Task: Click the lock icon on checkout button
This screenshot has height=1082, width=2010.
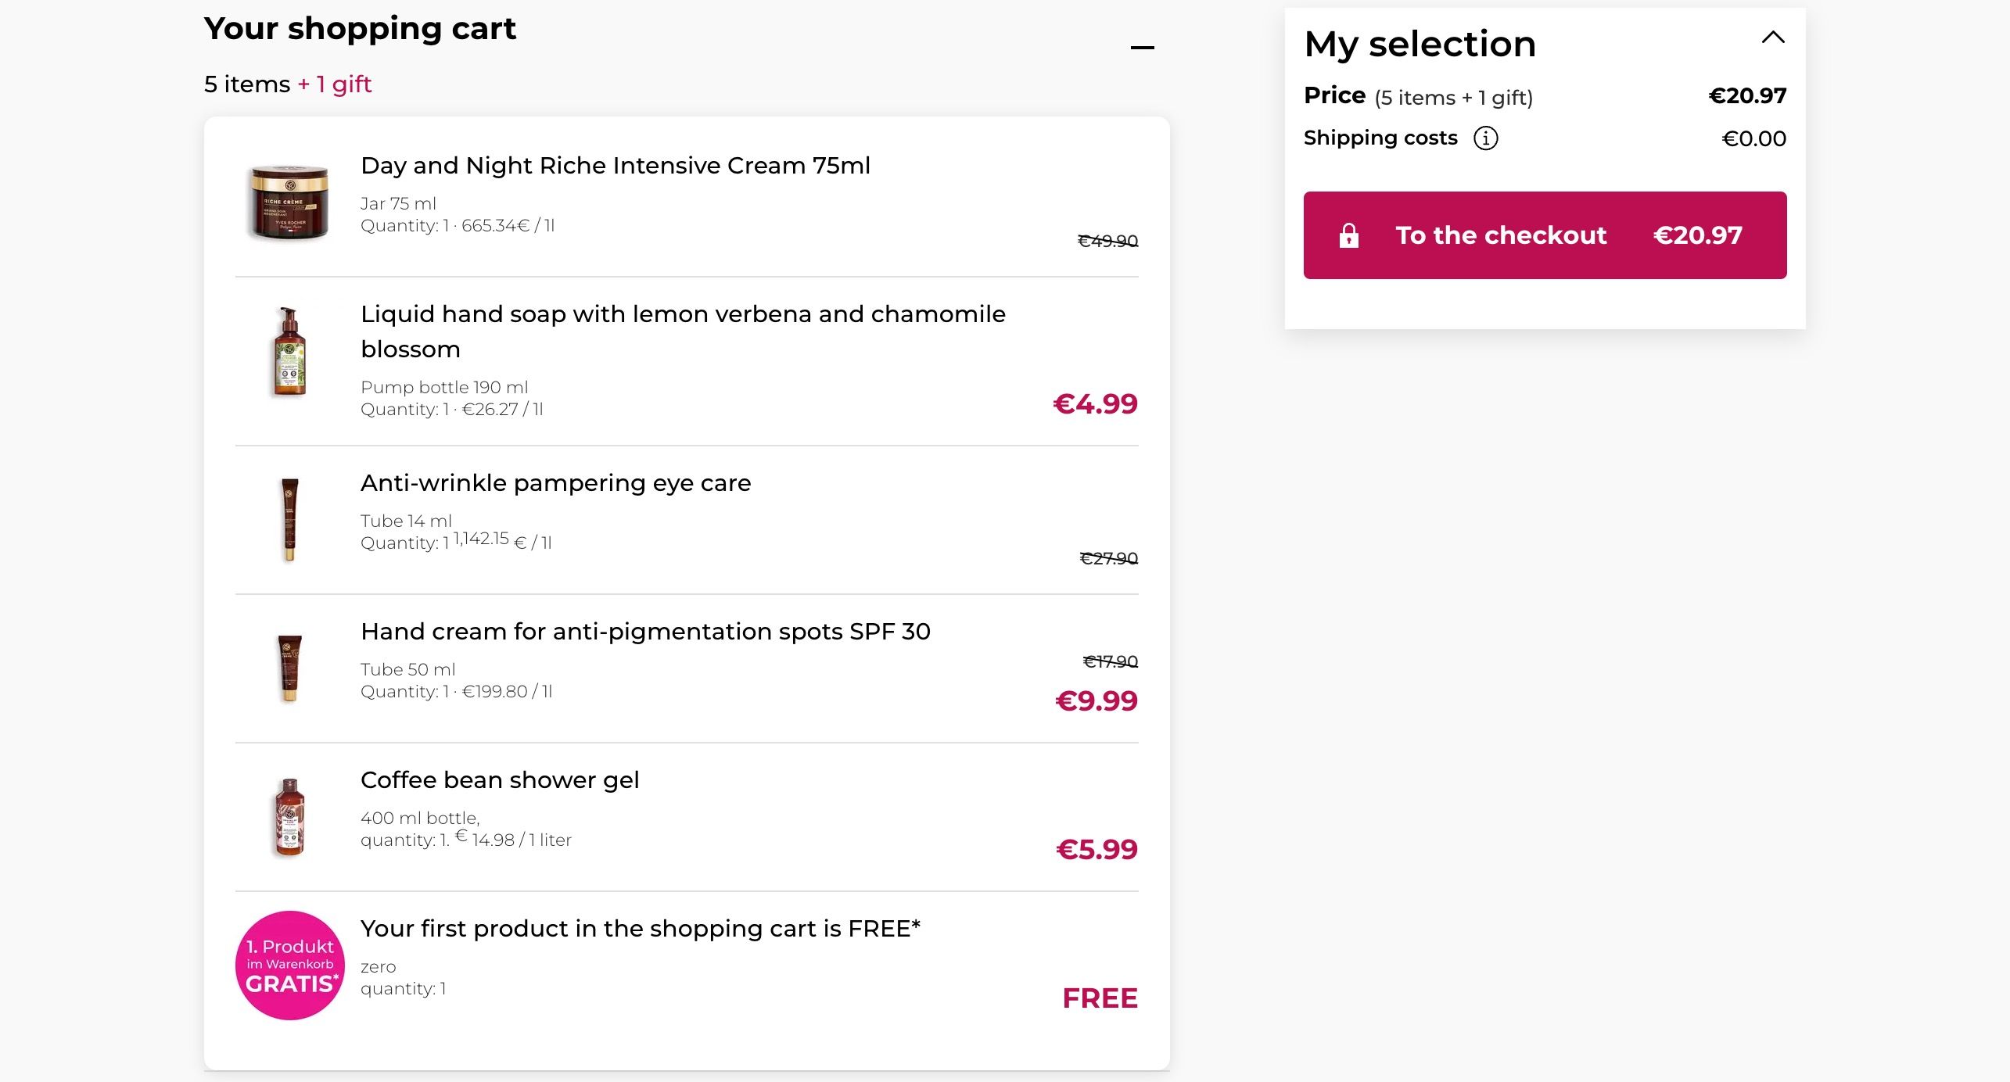Action: point(1348,235)
